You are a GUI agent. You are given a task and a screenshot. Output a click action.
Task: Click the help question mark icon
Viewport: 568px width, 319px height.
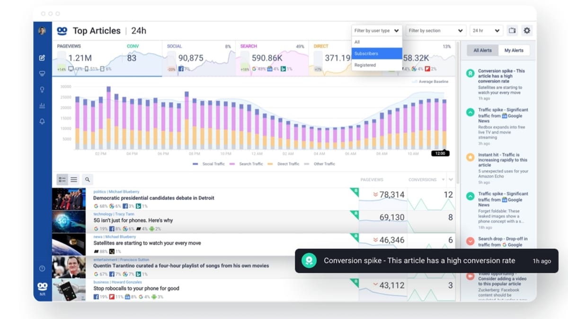coord(42,268)
